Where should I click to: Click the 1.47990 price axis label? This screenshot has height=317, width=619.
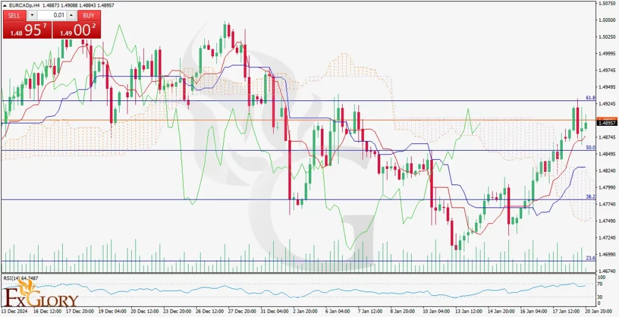click(608, 188)
